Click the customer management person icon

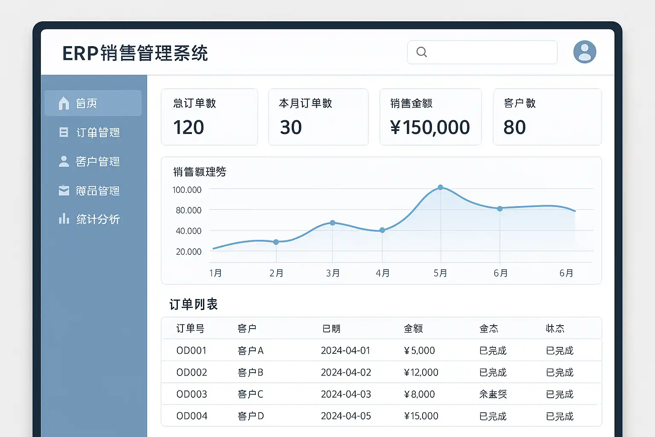[x=64, y=161]
